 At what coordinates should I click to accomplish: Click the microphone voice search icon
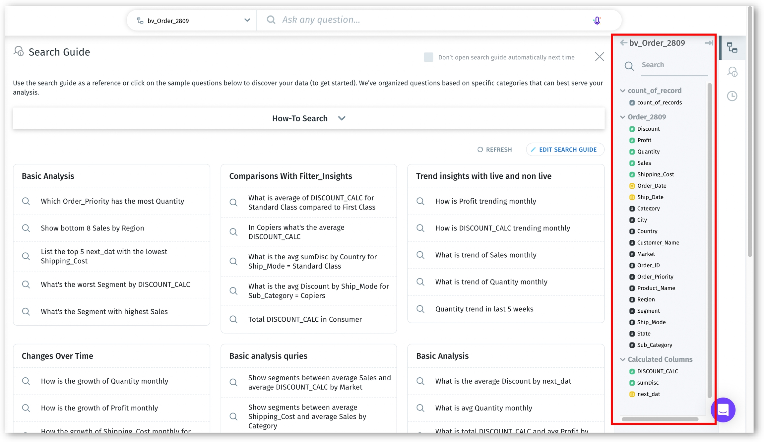click(597, 21)
